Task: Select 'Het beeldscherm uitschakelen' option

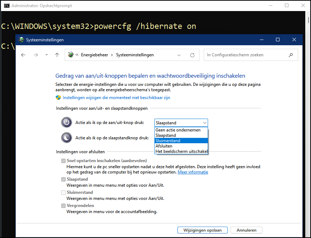Action: point(181,151)
